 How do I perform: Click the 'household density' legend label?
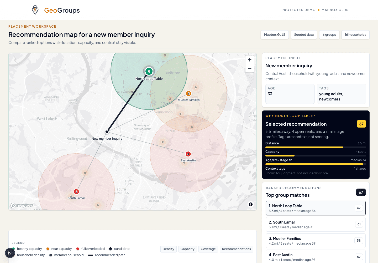click(31, 255)
